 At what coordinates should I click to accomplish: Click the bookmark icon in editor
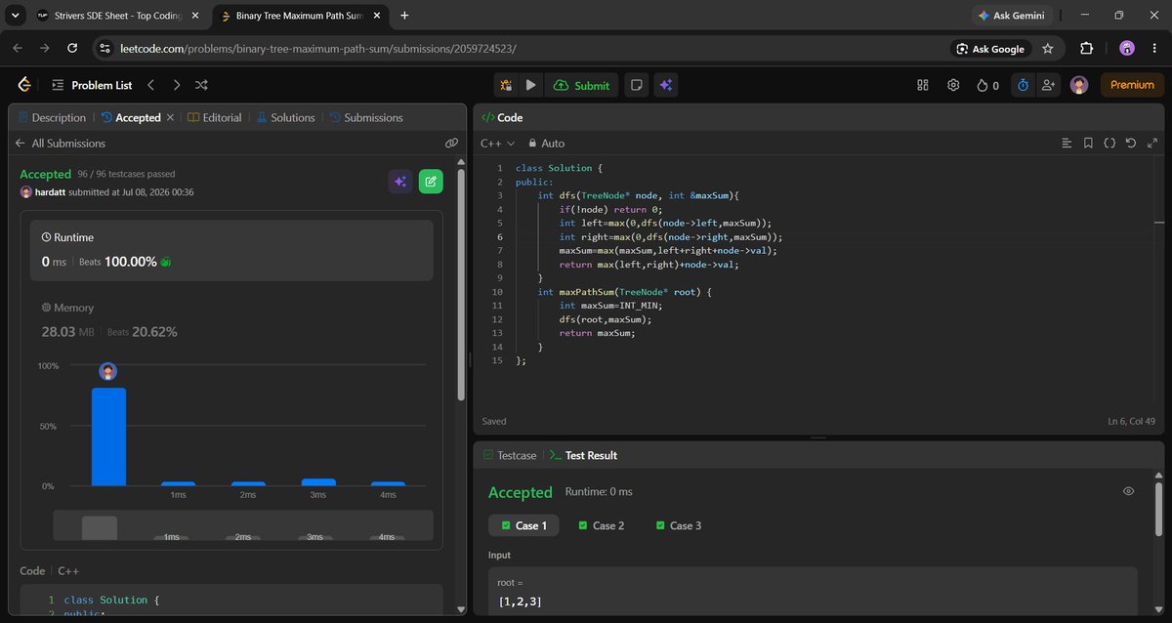coord(1088,144)
